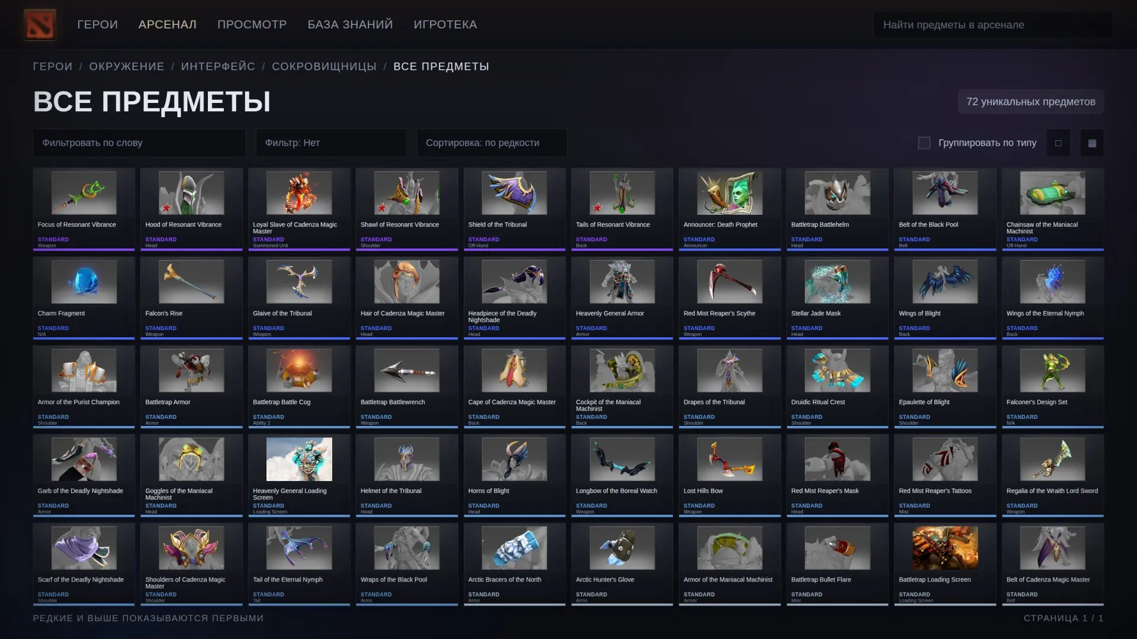Screen dimensions: 1137x639
Task: Click the 72 уникальных предметов counter
Action: pyautogui.click(x=1030, y=102)
